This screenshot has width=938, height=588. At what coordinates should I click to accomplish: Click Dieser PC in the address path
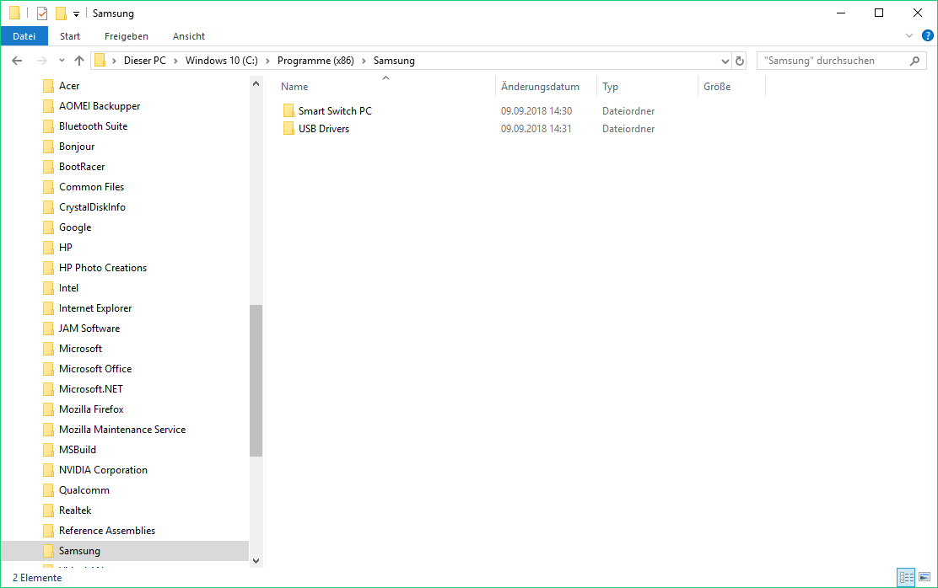tap(145, 61)
